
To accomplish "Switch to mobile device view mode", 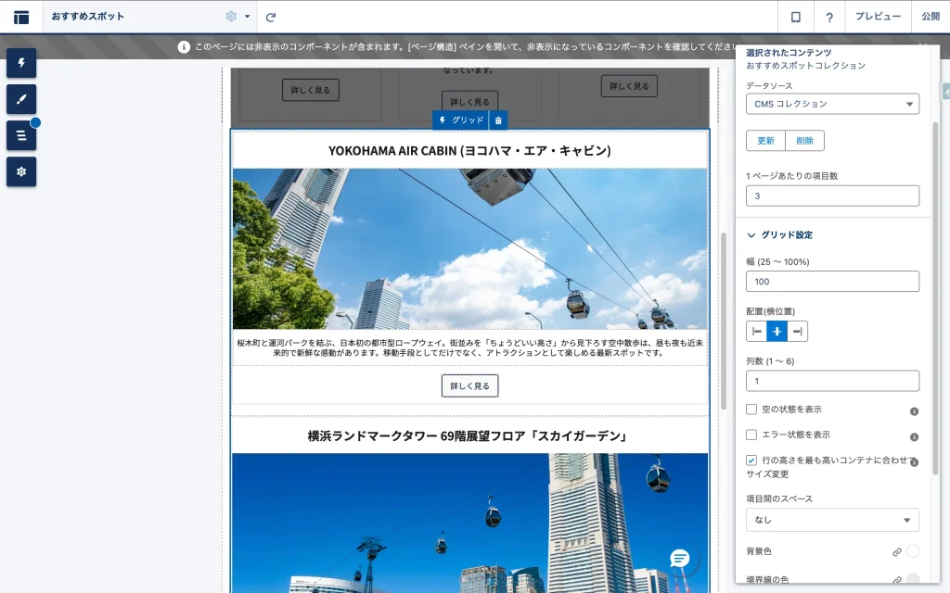I will [795, 17].
